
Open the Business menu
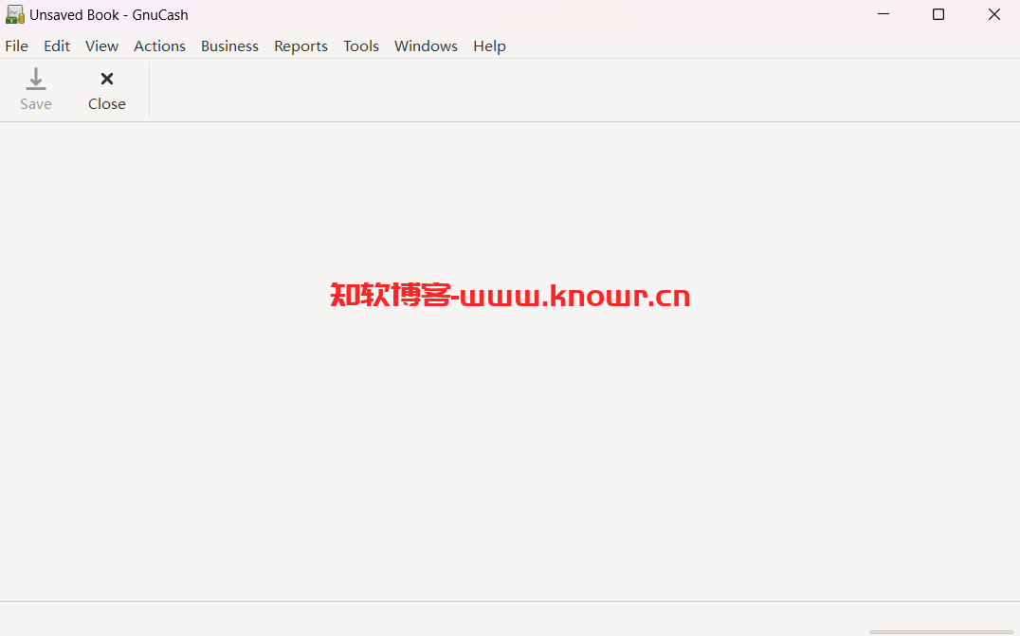click(x=229, y=46)
